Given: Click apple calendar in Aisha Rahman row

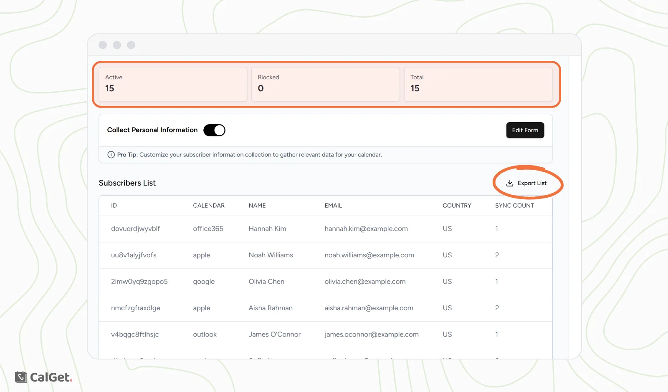Looking at the screenshot, I should click(x=202, y=309).
